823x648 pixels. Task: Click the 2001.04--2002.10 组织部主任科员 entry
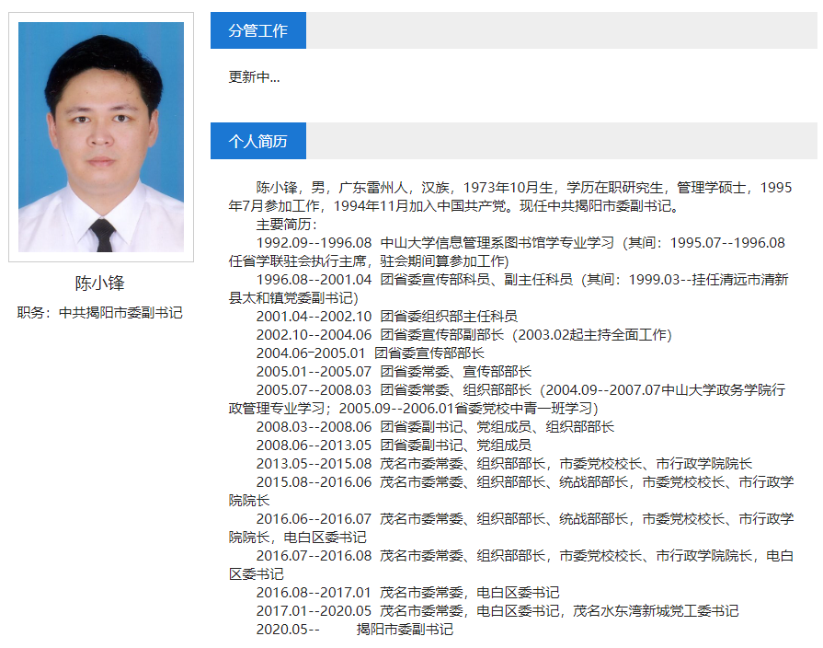pyautogui.click(x=386, y=317)
